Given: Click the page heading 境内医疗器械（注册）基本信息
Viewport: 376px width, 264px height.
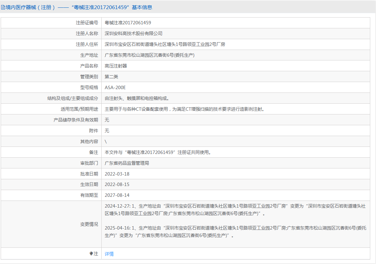Looking at the screenshot, I should [79, 7].
